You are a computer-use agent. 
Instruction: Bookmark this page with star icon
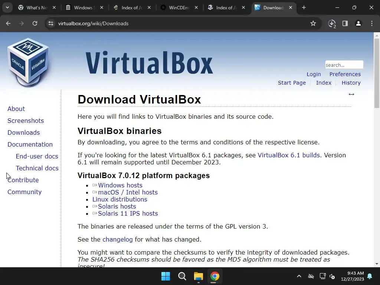click(313, 23)
